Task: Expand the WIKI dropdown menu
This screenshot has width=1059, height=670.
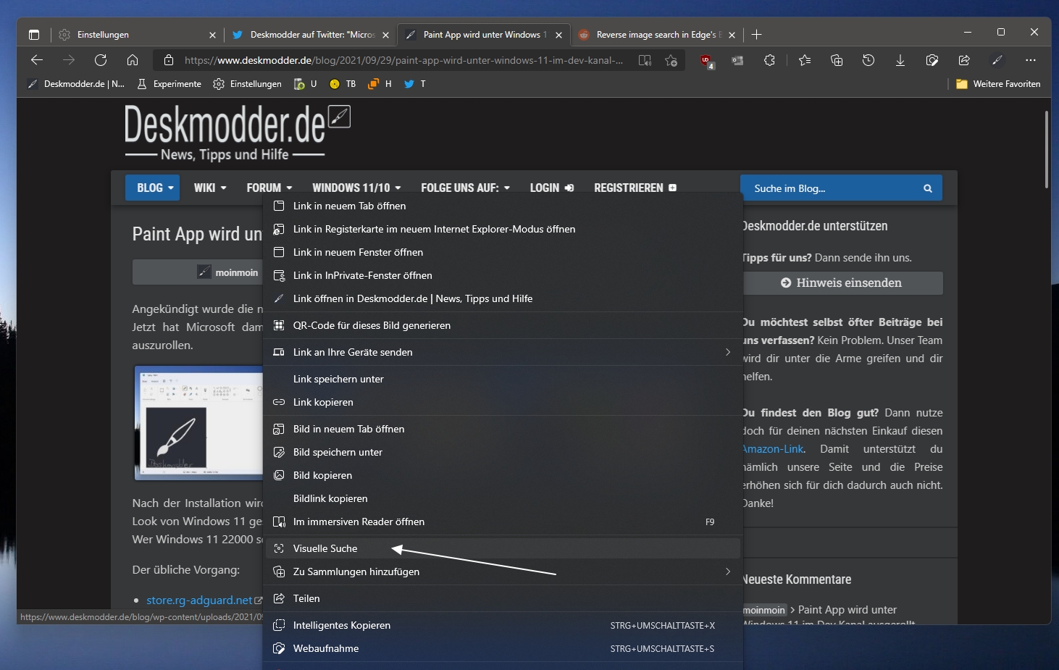Action: [x=210, y=188]
